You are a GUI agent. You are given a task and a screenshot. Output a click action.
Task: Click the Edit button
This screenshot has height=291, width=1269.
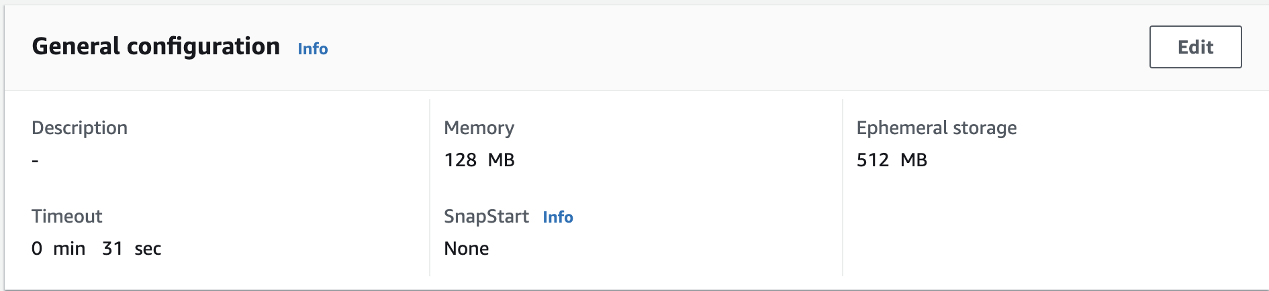tap(1195, 47)
